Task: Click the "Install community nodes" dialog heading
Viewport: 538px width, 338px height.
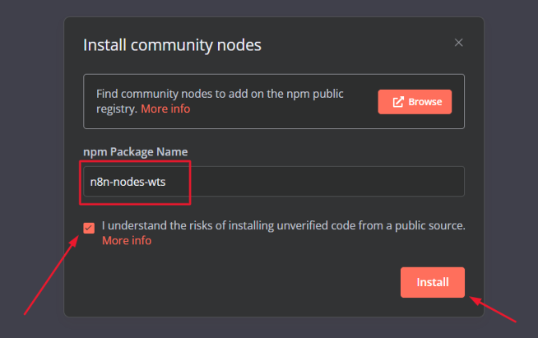Action: [x=172, y=44]
